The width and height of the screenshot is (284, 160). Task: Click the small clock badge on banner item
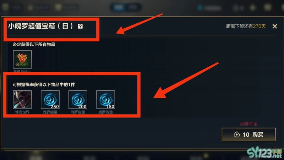[x=17, y=64]
